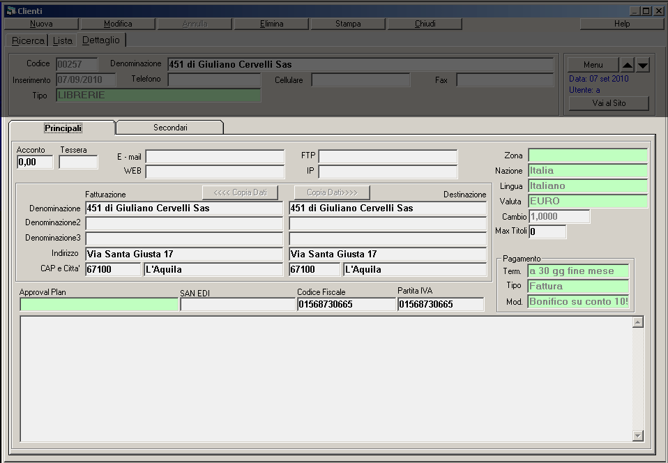Click the Destinazione CAP field
Screen dimensions: 668x463
314,269
